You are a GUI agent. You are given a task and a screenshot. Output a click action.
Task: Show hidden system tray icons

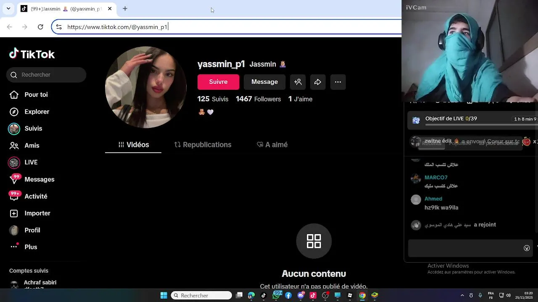pyautogui.click(x=462, y=296)
